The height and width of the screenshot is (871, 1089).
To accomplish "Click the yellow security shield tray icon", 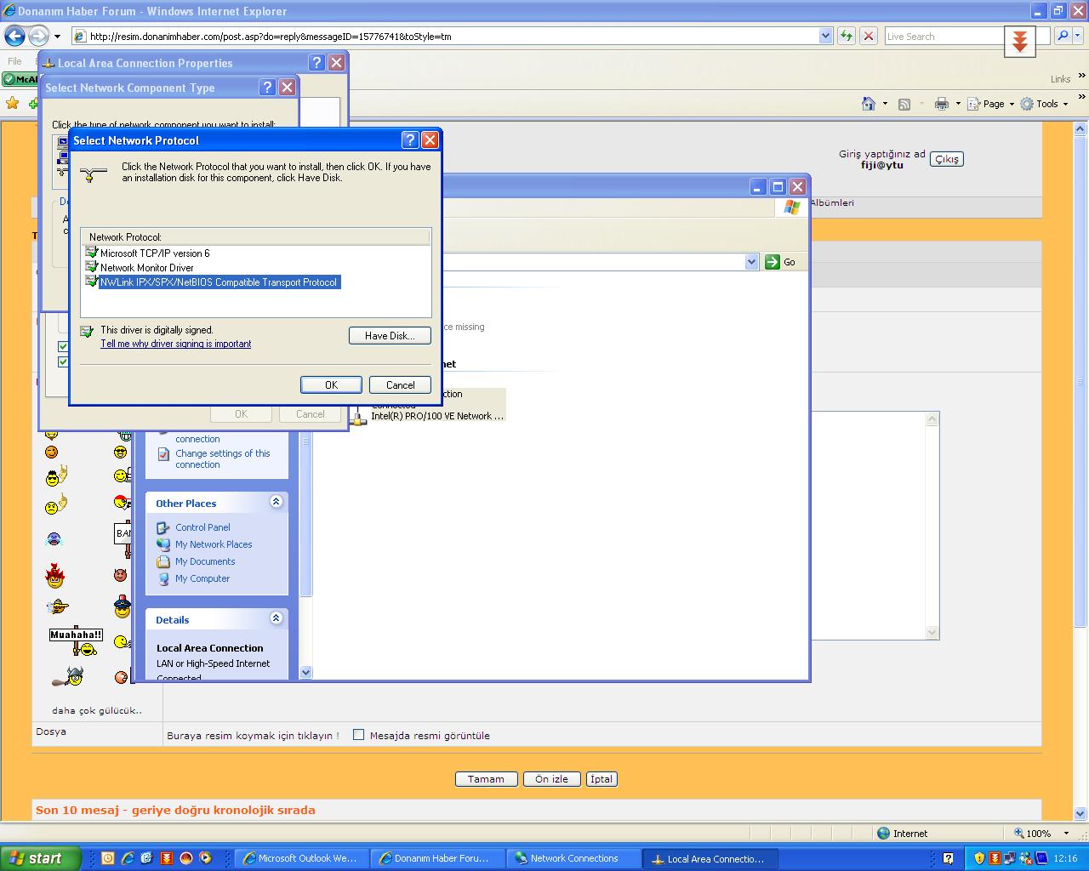I will tap(978, 858).
